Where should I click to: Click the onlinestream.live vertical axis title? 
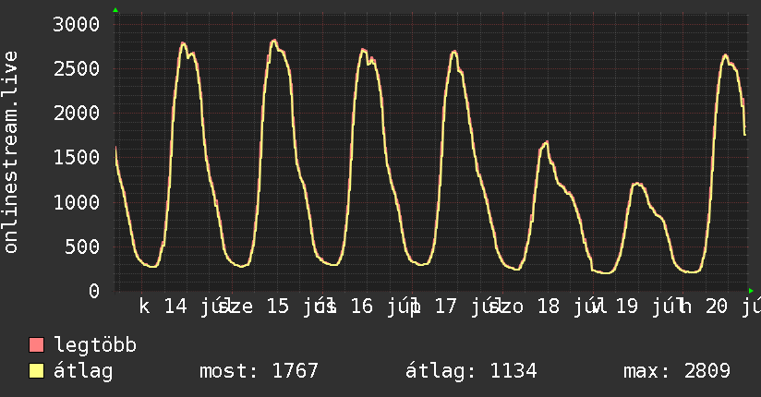[x=10, y=152]
